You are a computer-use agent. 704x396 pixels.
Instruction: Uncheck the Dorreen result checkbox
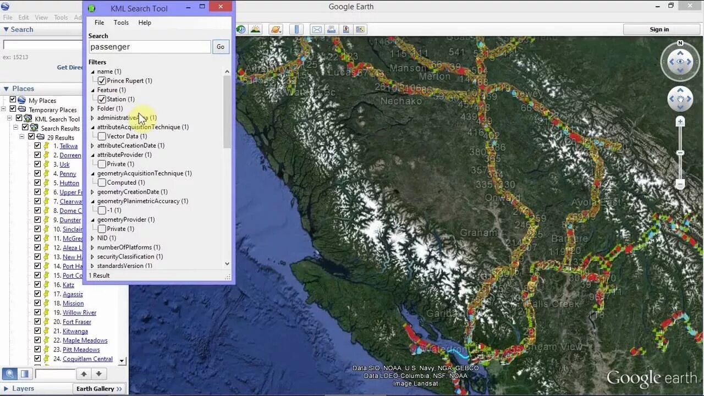[x=37, y=155]
